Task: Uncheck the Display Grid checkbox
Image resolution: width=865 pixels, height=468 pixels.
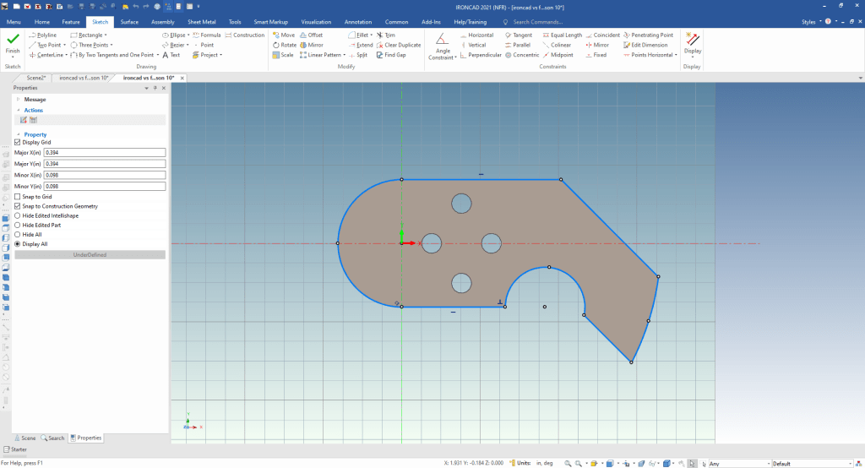Action: pyautogui.click(x=18, y=142)
